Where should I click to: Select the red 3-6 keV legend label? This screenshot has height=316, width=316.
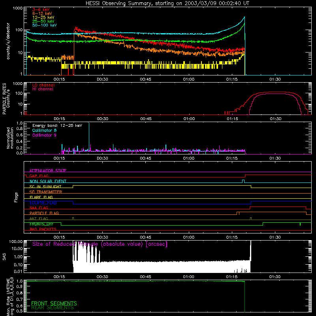[x=41, y=9]
